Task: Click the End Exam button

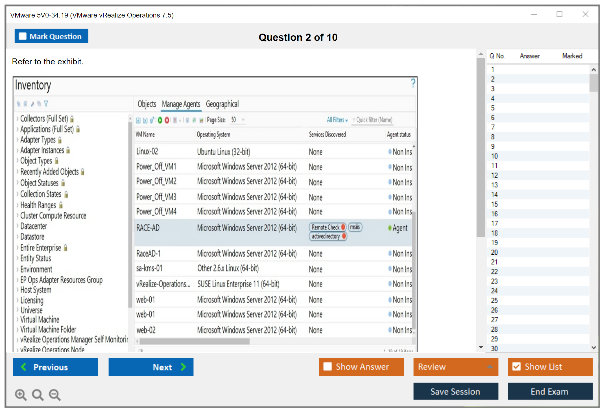Action: click(x=550, y=391)
